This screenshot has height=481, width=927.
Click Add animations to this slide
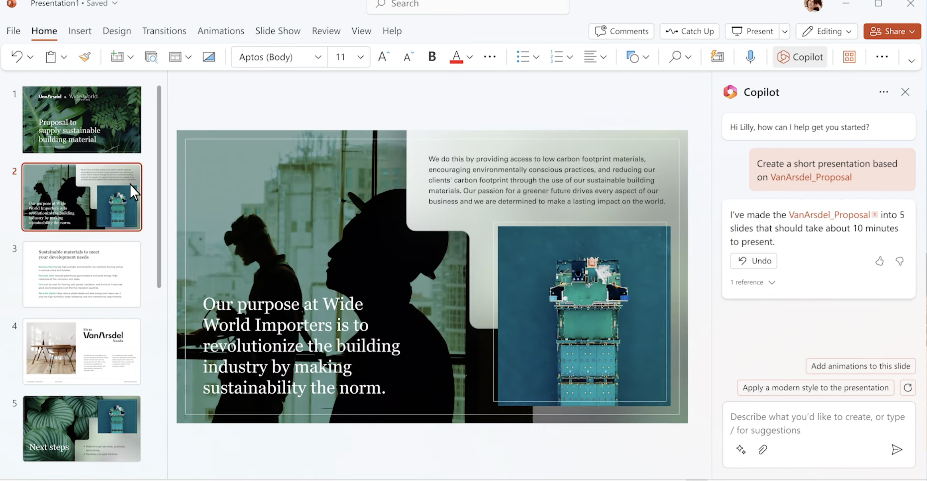(x=860, y=366)
